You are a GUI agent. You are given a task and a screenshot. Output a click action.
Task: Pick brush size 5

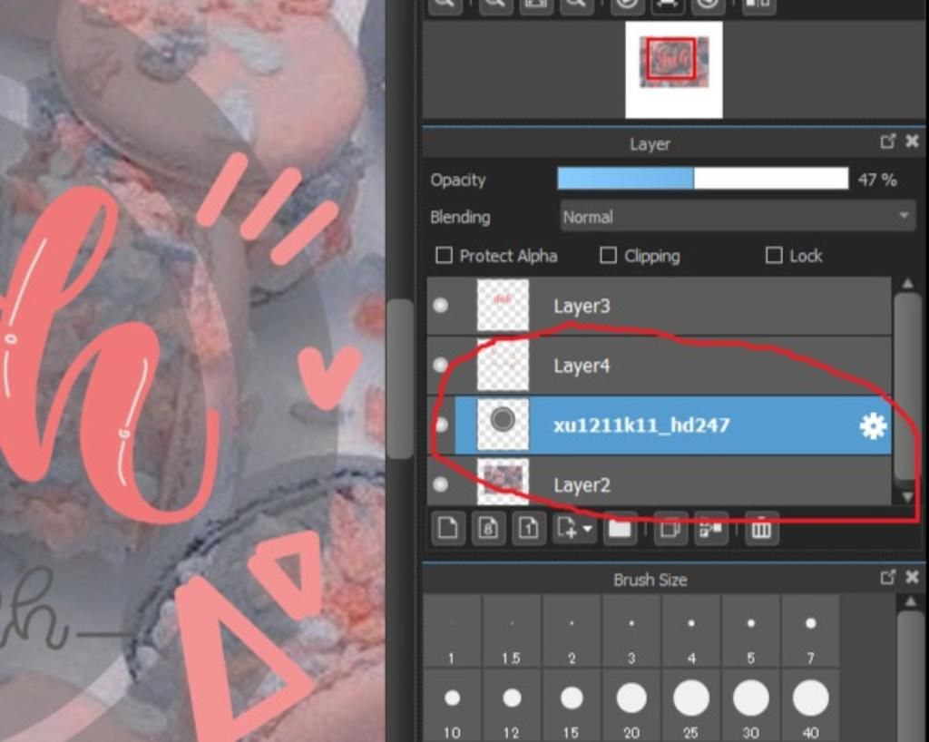pos(750,632)
